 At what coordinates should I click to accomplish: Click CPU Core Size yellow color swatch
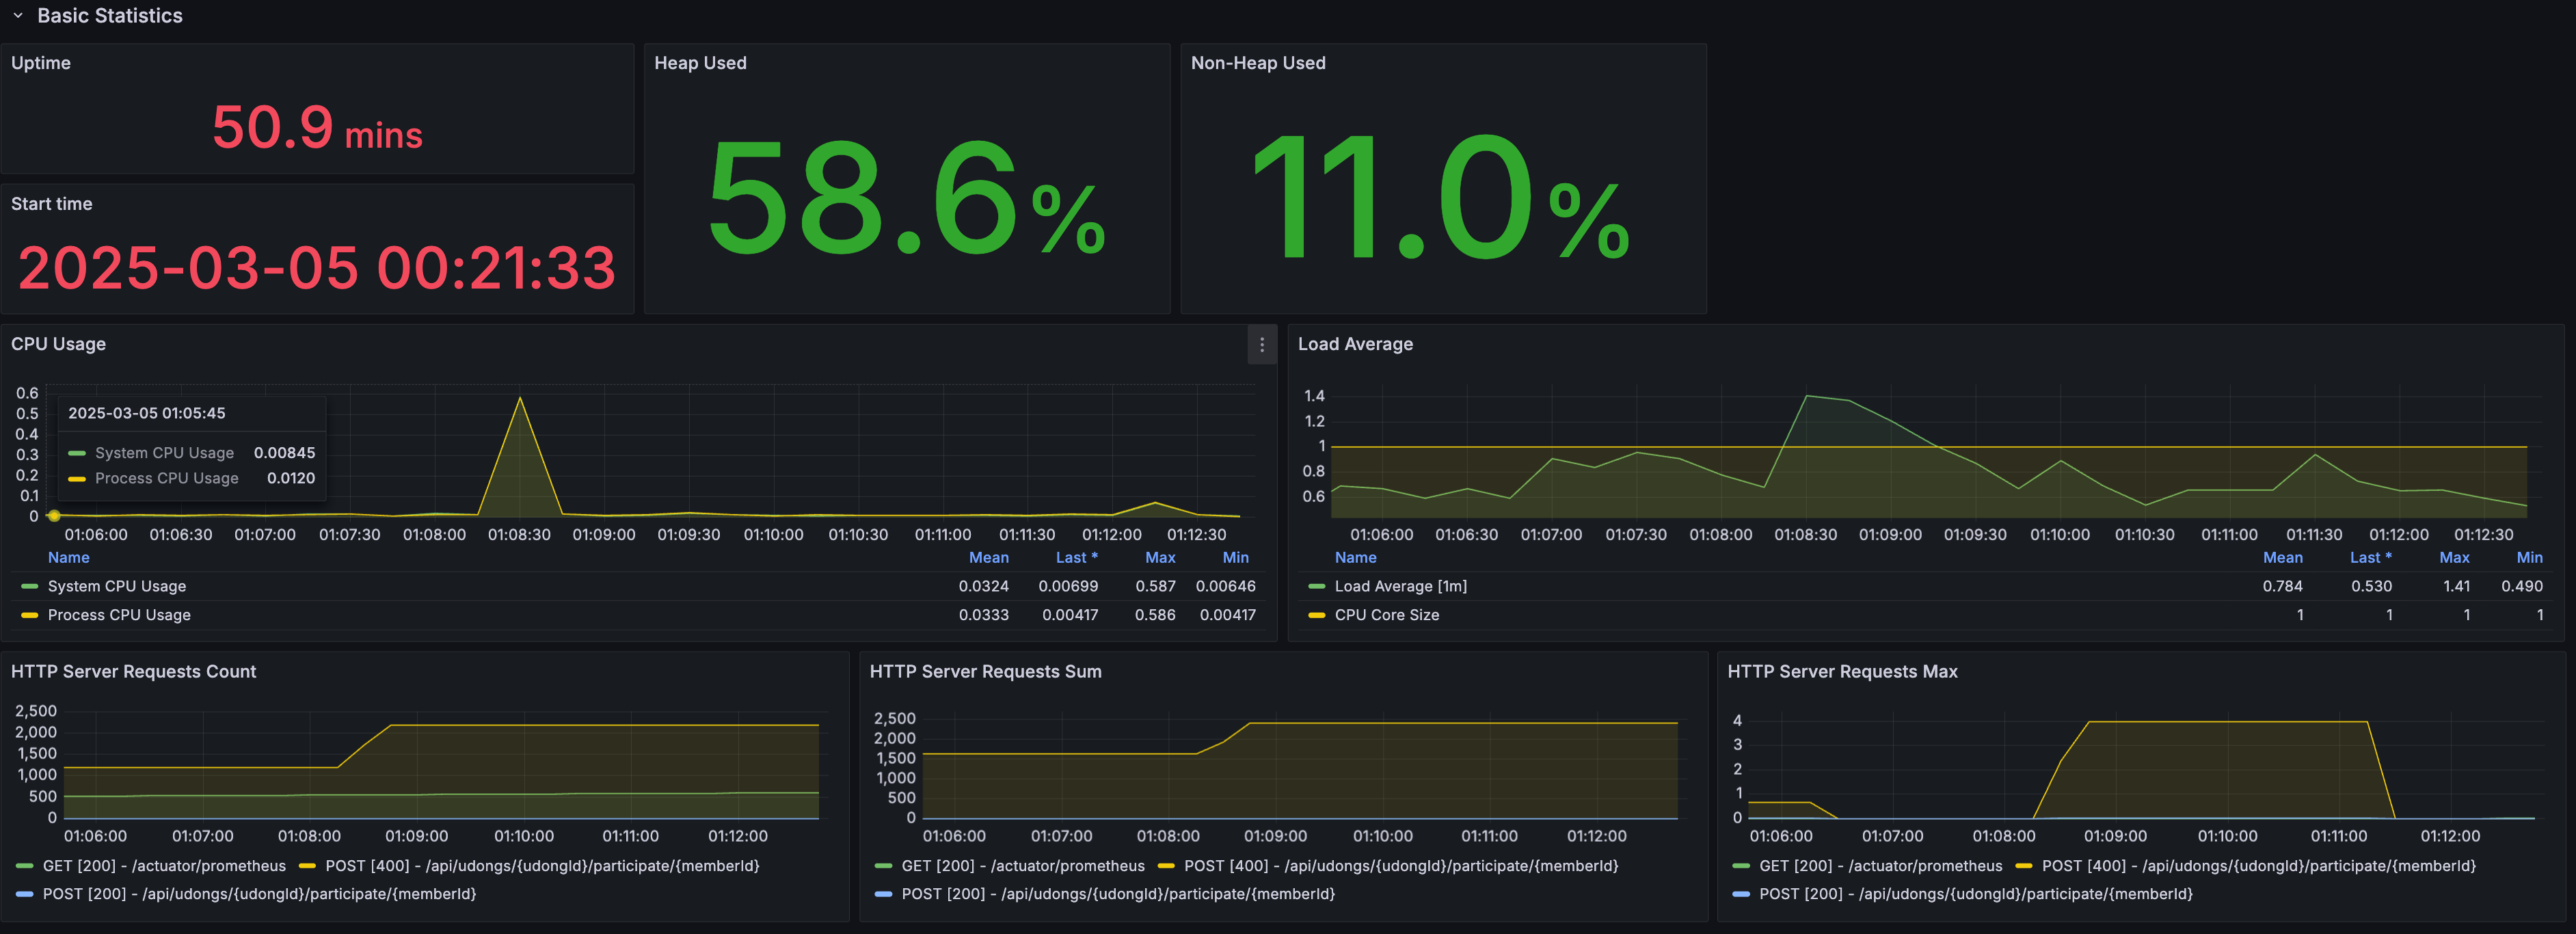[1316, 615]
